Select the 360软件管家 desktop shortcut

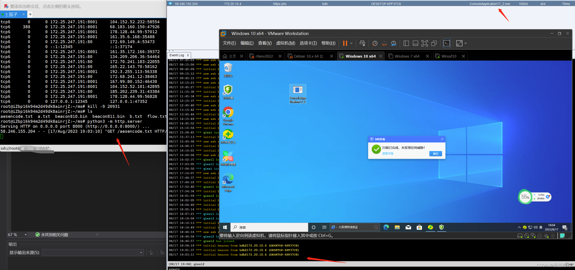(x=228, y=159)
